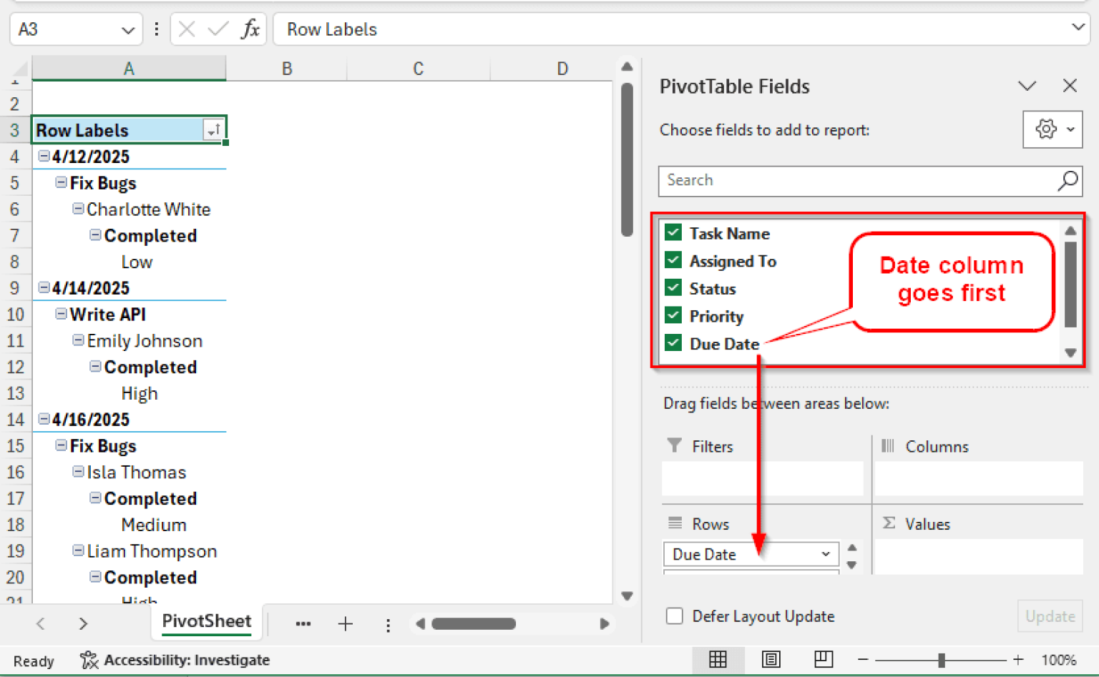Select the PivotSheet tab
This screenshot has height=677, width=1099.
point(206,621)
